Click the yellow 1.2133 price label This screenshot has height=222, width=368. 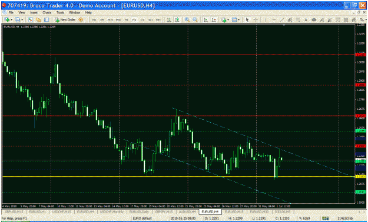point(360,176)
